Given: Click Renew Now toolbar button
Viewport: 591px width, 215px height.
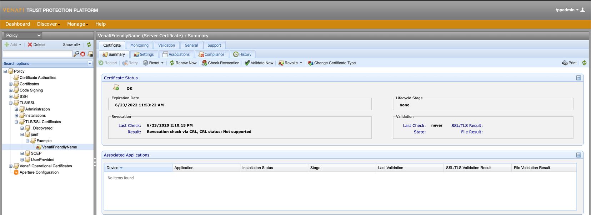Looking at the screenshot, I should coord(183,63).
